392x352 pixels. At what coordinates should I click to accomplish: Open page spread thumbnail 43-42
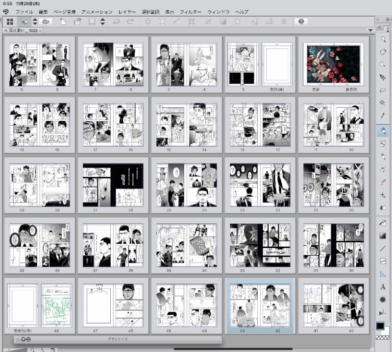click(x=260, y=305)
